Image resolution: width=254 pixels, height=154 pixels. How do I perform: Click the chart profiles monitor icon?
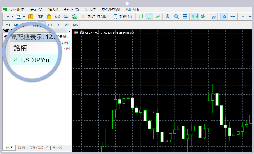[x=19, y=16]
